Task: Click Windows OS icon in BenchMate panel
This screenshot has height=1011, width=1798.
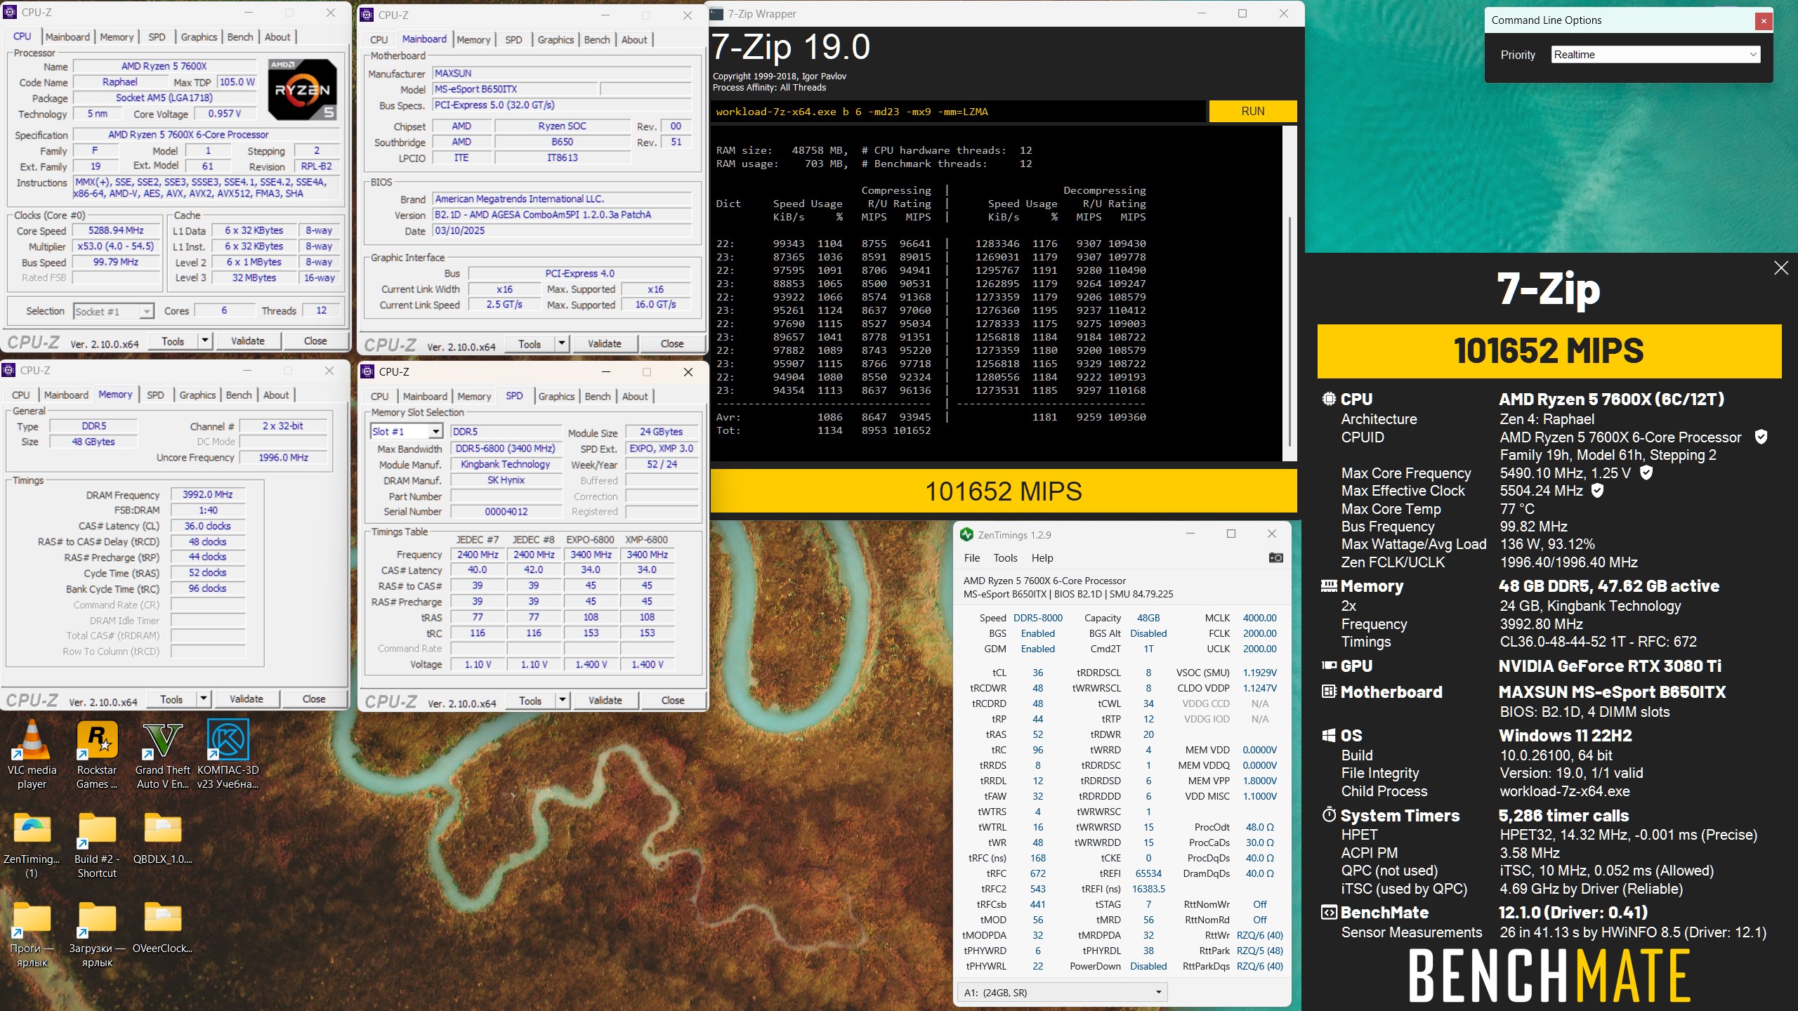Action: tap(1329, 735)
